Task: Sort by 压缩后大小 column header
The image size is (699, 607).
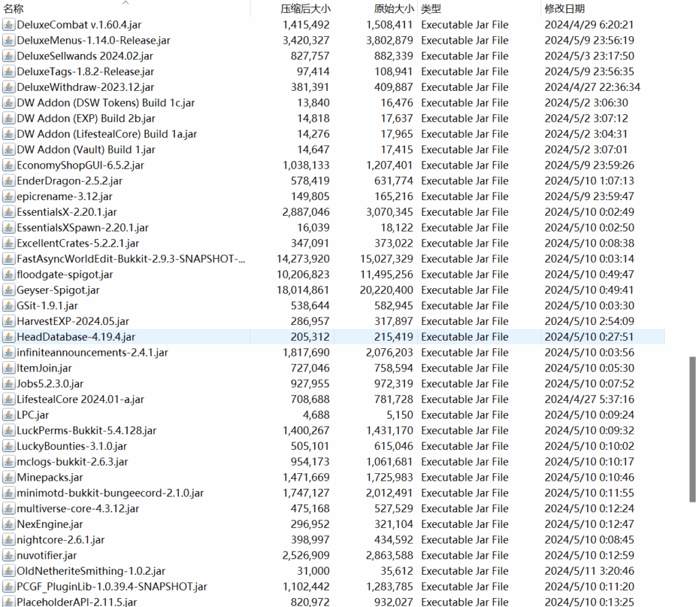Action: coord(305,9)
